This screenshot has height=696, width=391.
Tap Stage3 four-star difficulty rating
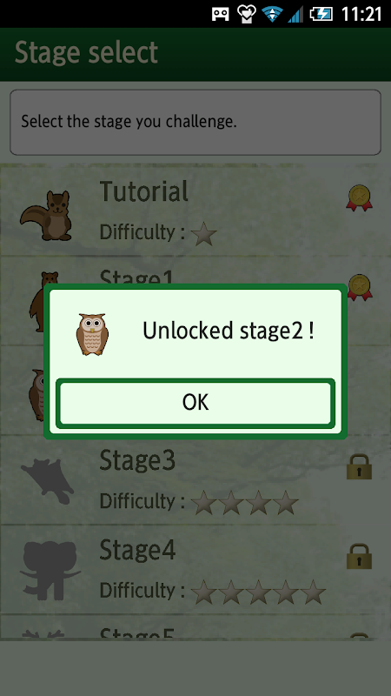(245, 503)
